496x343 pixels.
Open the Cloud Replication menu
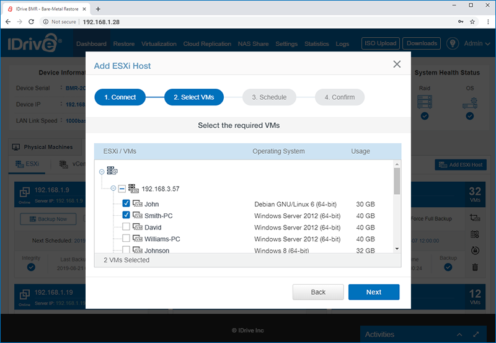coord(207,43)
